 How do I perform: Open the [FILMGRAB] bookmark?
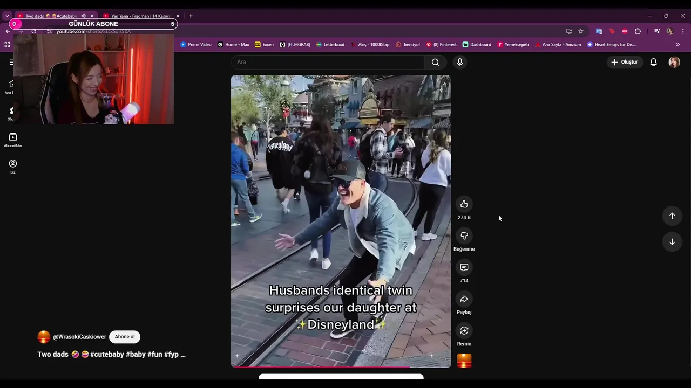[x=295, y=45]
